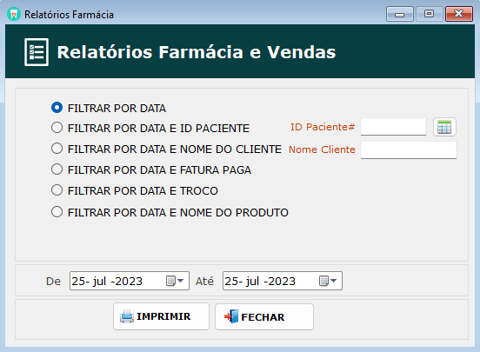Maximize the Relatórios Farmácia window
The width and height of the screenshot is (480, 352).
coord(430,14)
